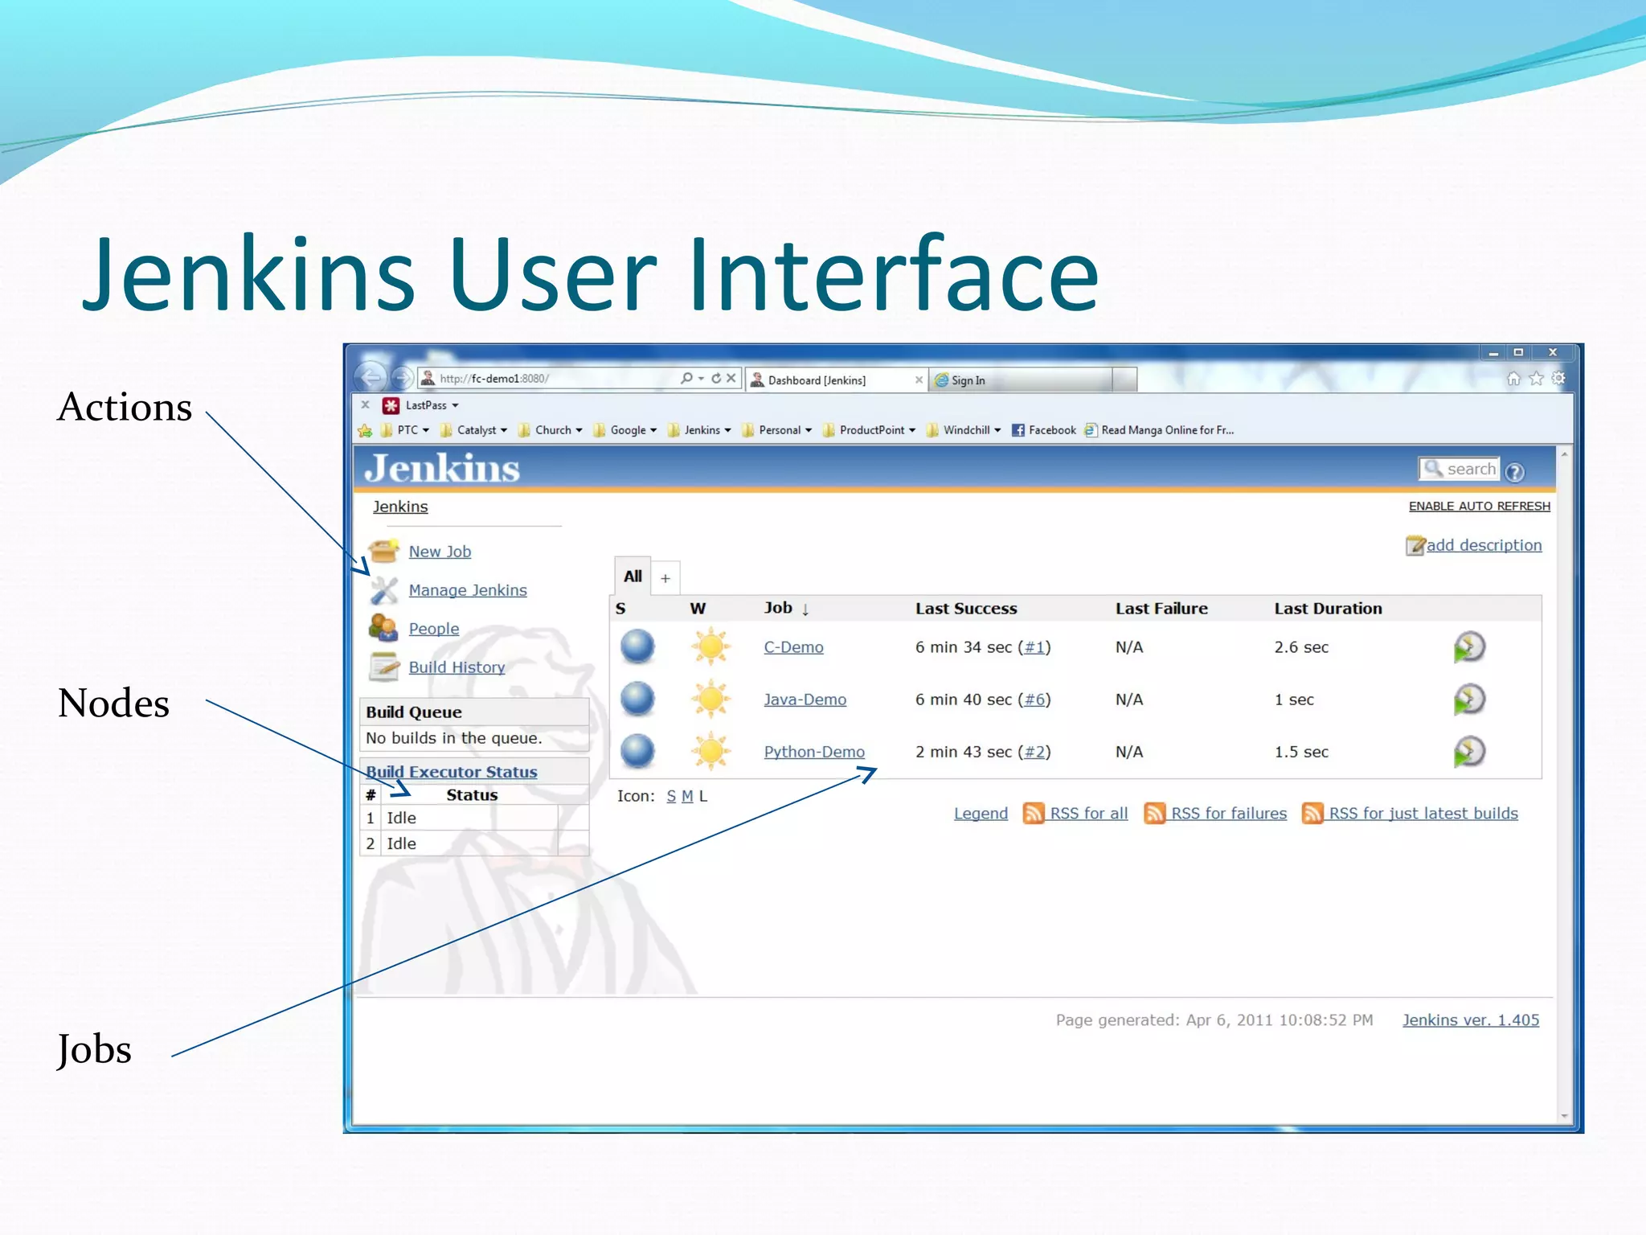Expand the LastPass dropdown arrow
The image size is (1646, 1235).
[455, 406]
